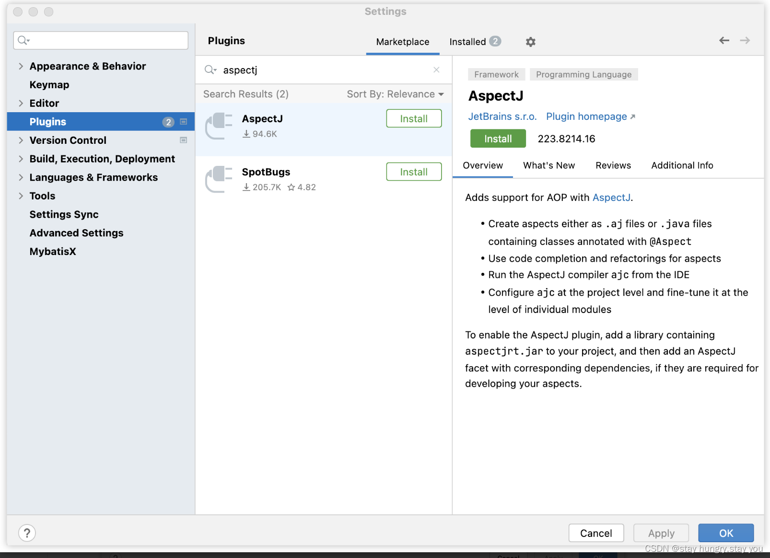Open the Plugin homepage link
The height and width of the screenshot is (558, 770).
591,116
